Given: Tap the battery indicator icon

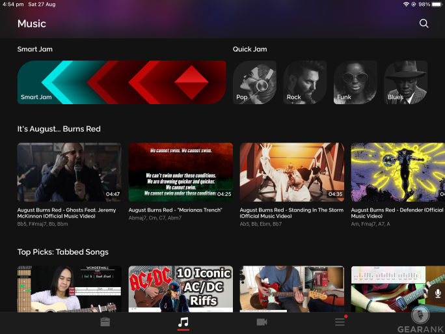Looking at the screenshot, I should tap(437, 5).
